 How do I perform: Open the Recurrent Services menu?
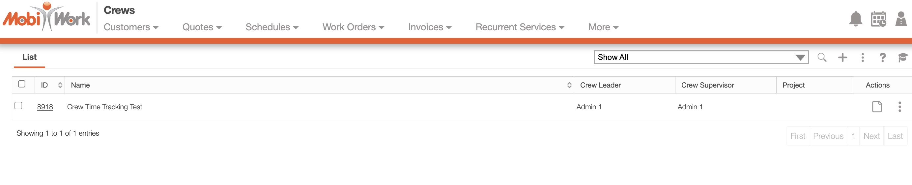point(519,27)
